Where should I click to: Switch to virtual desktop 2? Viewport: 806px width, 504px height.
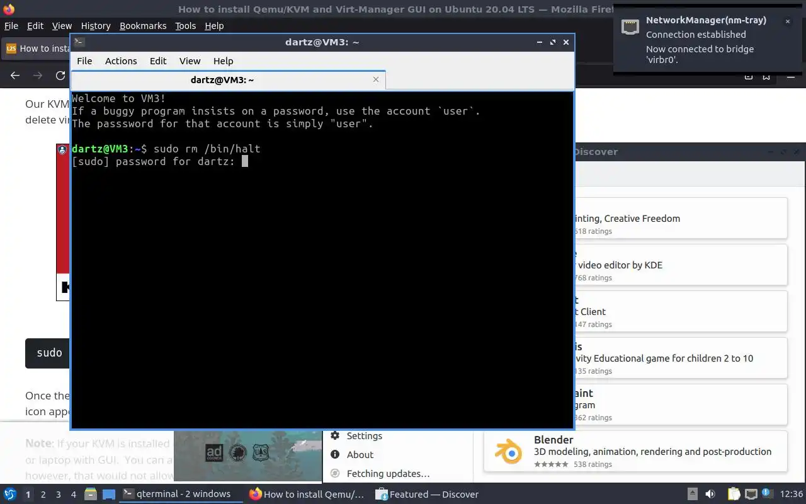(x=43, y=494)
